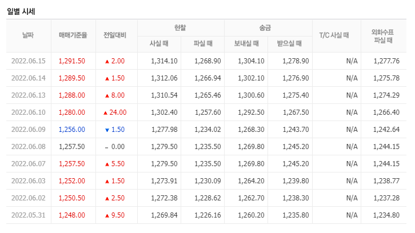
Task: Select the 매매기준율 column header
Action: [73, 35]
